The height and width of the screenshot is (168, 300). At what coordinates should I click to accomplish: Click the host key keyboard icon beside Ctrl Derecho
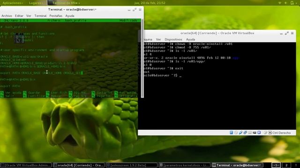tap(270, 133)
